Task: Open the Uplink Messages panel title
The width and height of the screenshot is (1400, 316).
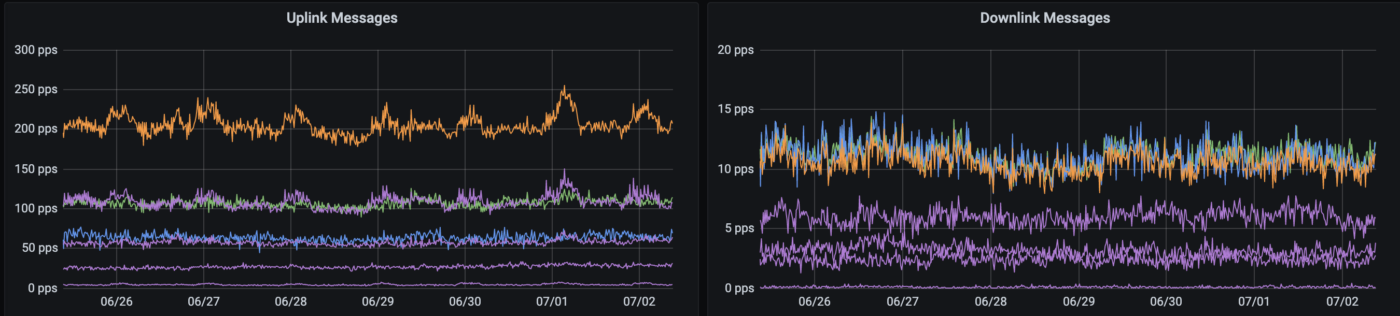Action: pos(342,18)
